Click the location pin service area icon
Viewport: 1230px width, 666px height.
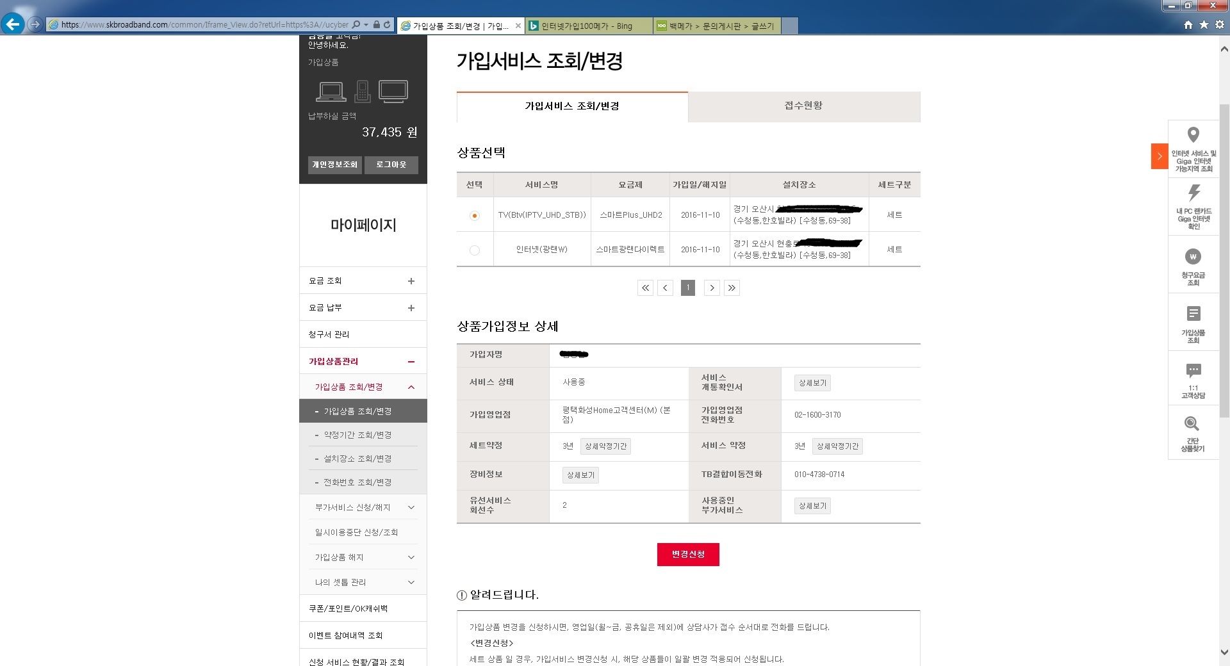tap(1193, 135)
